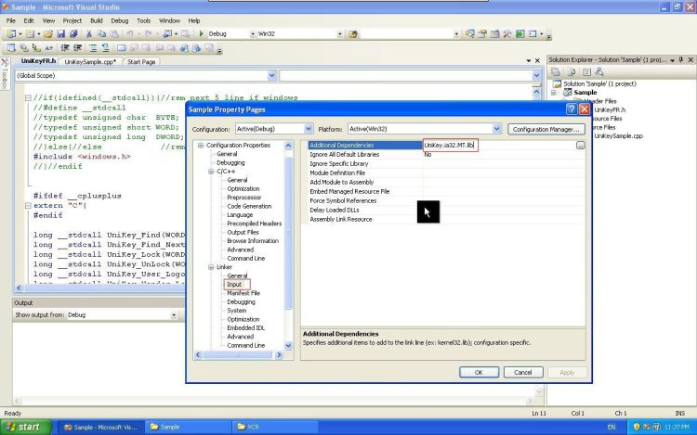This screenshot has width=697, height=435.
Task: Open the Configuration Manager button
Action: [546, 129]
